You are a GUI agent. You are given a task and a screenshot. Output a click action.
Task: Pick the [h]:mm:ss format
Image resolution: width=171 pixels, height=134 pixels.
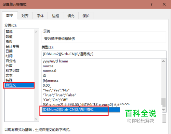click(x=51, y=81)
